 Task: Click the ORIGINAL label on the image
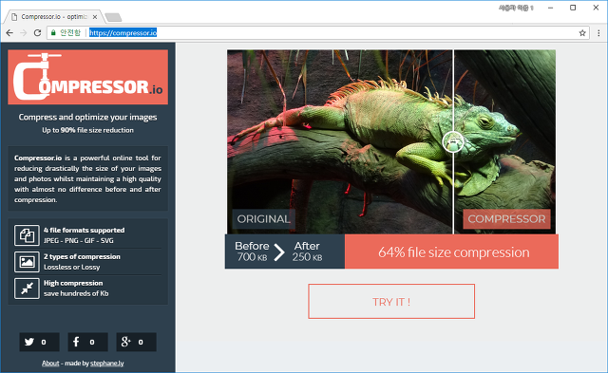[x=264, y=219]
